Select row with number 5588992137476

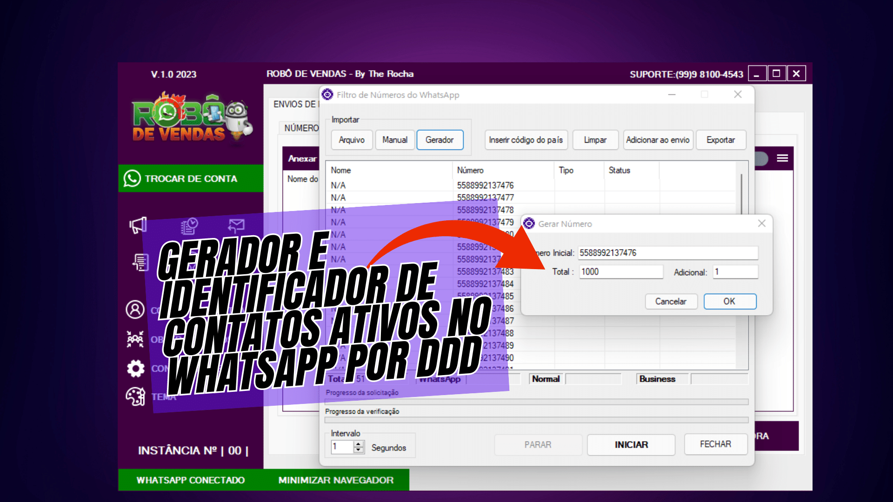point(531,185)
